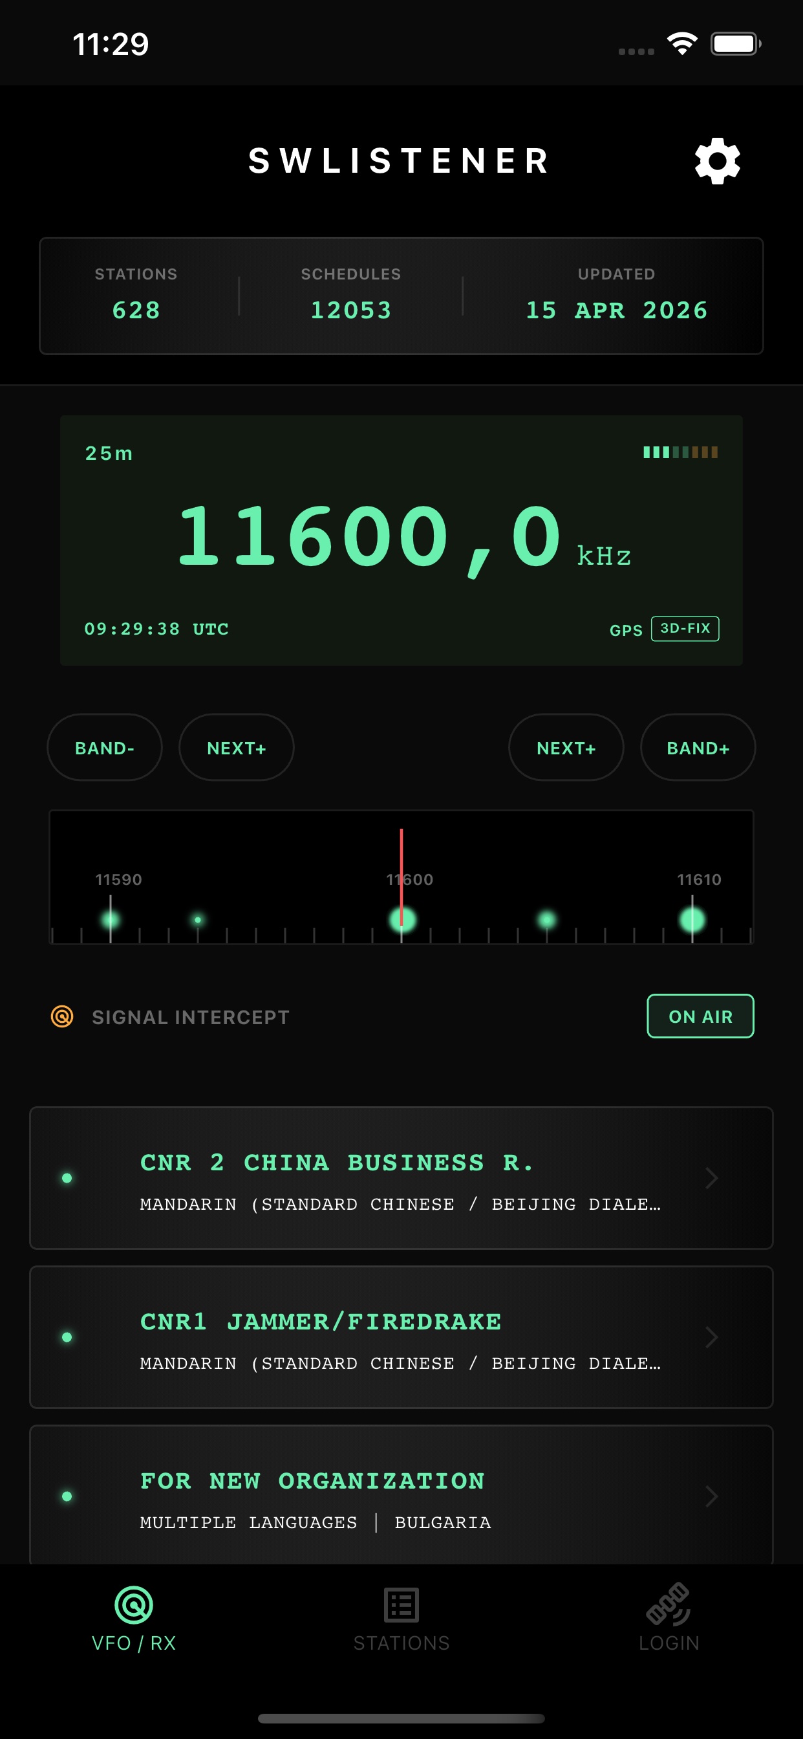Tap the 11590 scale label
Screen dimensions: 803x1739
119,879
